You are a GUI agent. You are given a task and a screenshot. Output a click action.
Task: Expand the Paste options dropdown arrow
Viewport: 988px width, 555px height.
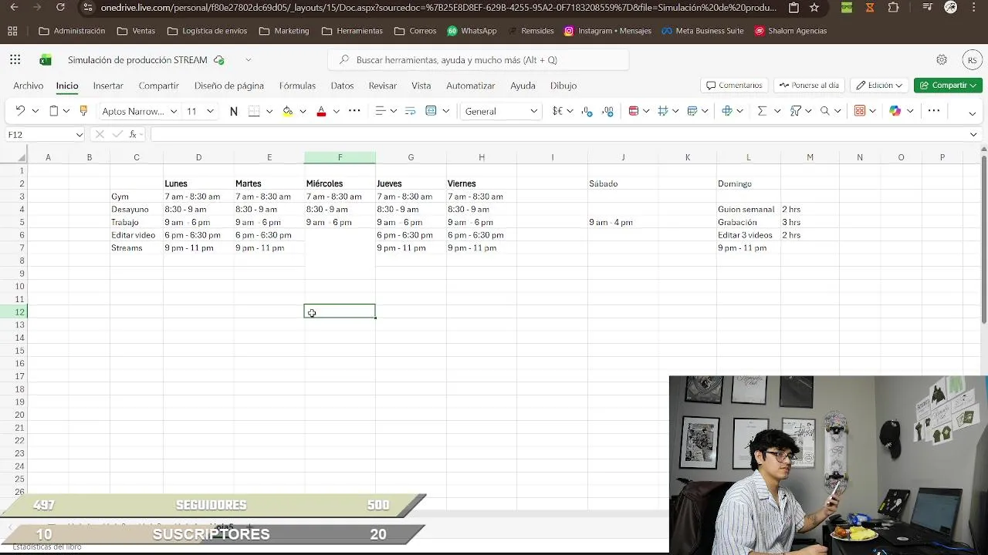[66, 111]
